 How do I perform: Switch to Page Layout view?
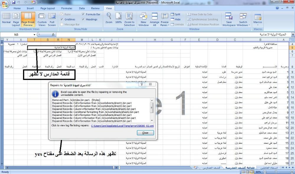coord(16,19)
